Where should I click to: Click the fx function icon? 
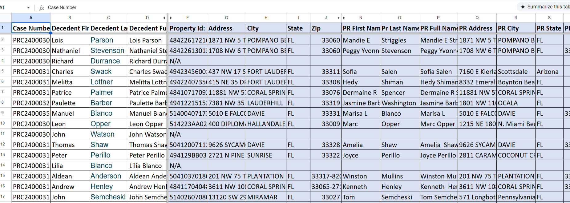(x=42, y=8)
